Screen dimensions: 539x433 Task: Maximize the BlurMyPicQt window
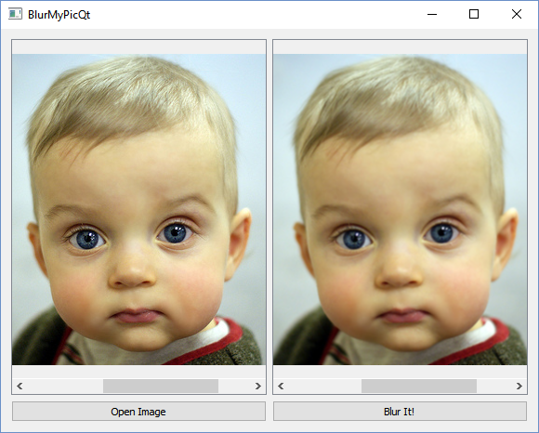pyautogui.click(x=474, y=14)
